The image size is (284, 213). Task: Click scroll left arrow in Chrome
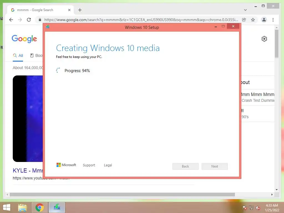pyautogui.click(x=7, y=194)
